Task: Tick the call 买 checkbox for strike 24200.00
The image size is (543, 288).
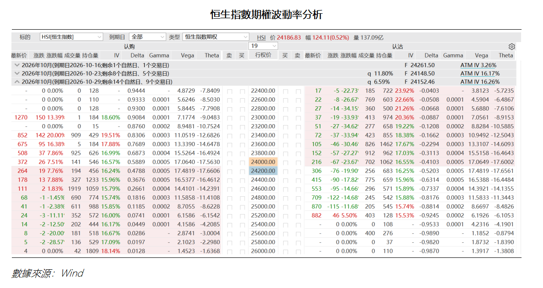Action: click(242, 172)
